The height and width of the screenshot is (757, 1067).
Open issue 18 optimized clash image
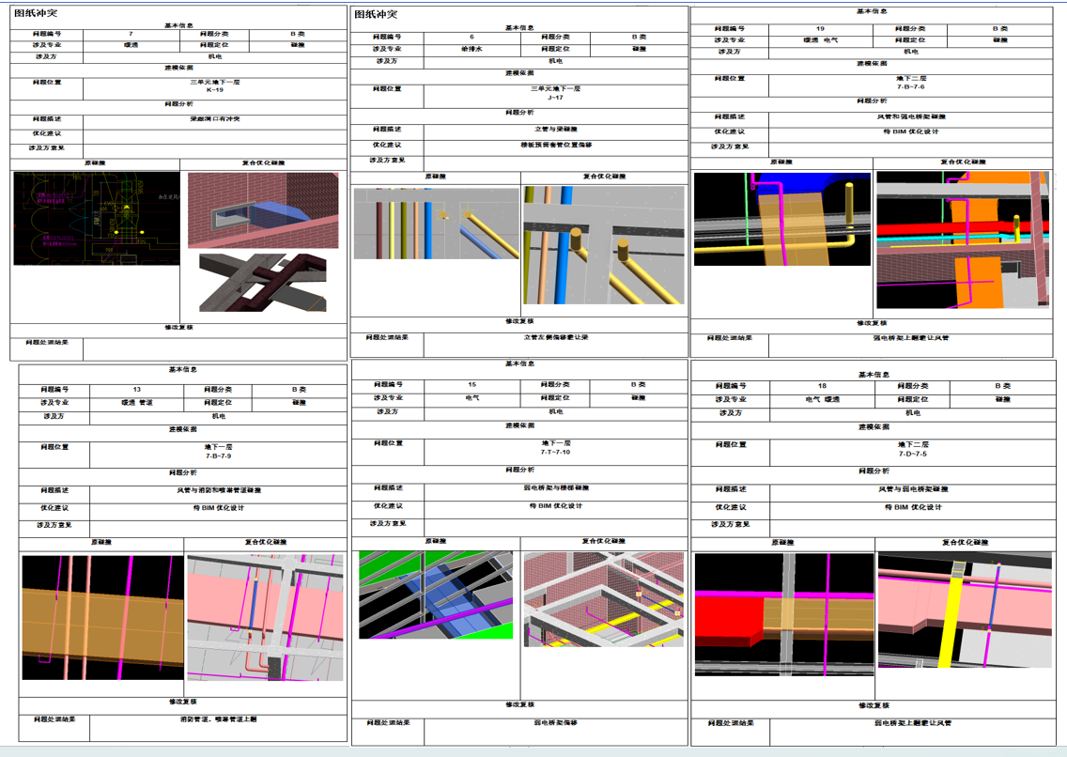pos(965,610)
